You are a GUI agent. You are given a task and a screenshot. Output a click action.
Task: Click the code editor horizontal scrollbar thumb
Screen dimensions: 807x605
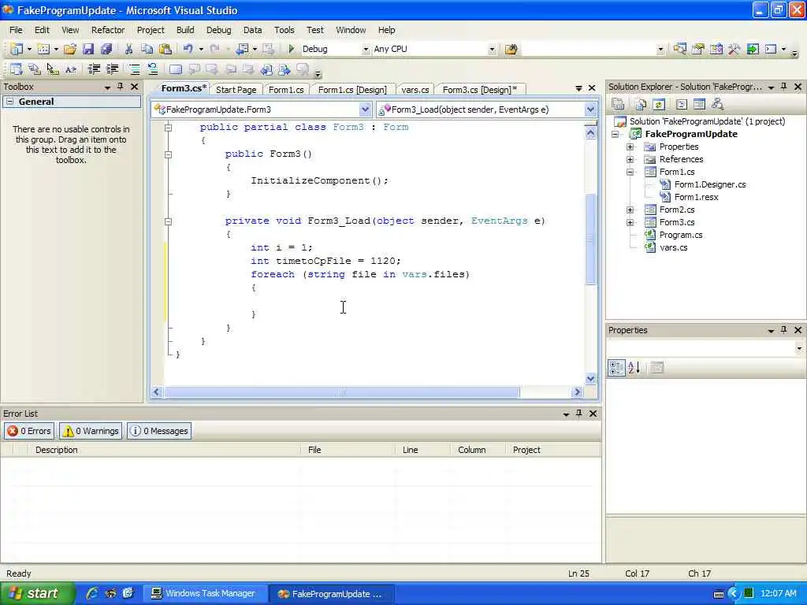tap(342, 392)
